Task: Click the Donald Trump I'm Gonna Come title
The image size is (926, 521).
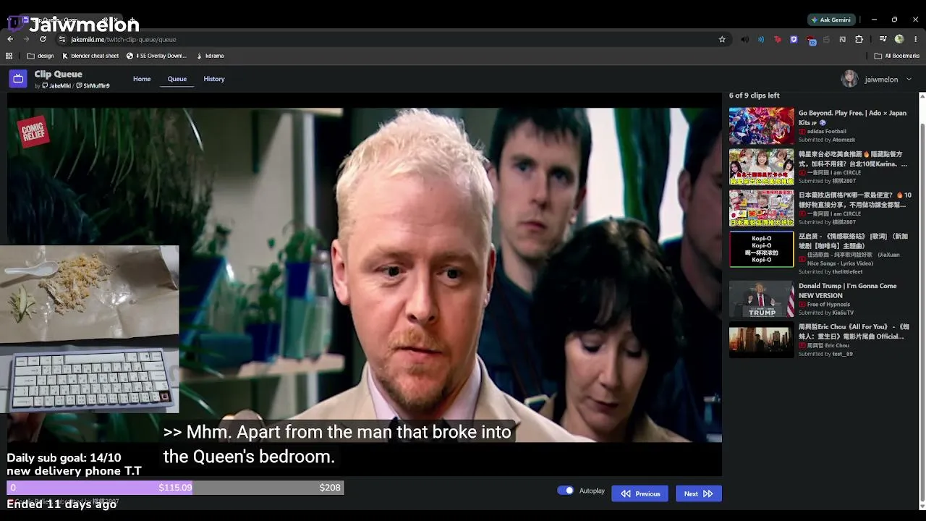Action: point(847,290)
